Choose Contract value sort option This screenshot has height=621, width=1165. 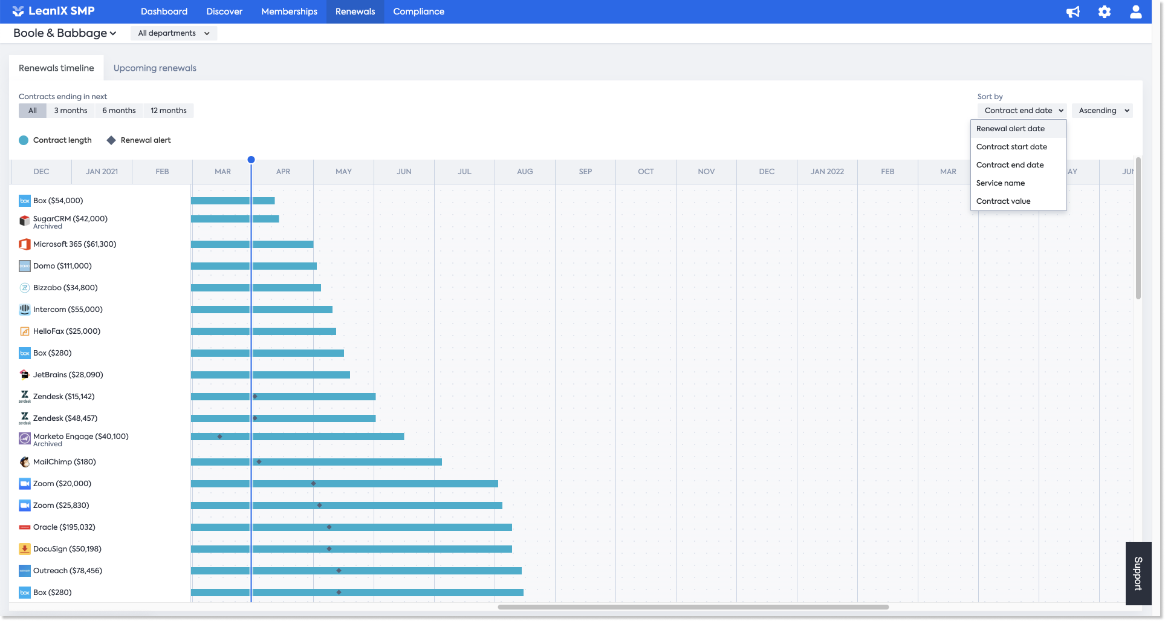(x=1018, y=201)
